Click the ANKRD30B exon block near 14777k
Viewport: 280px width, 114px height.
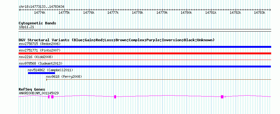coord(115,97)
